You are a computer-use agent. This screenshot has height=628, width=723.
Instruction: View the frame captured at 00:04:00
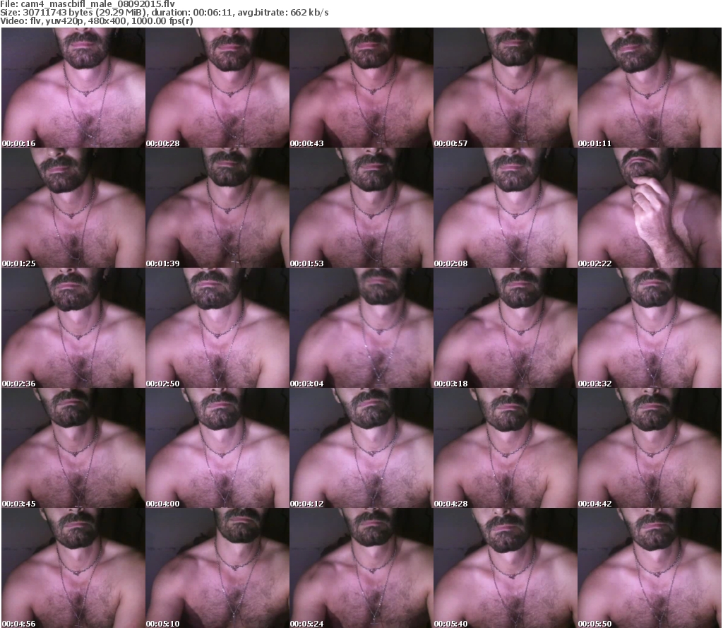(217, 448)
